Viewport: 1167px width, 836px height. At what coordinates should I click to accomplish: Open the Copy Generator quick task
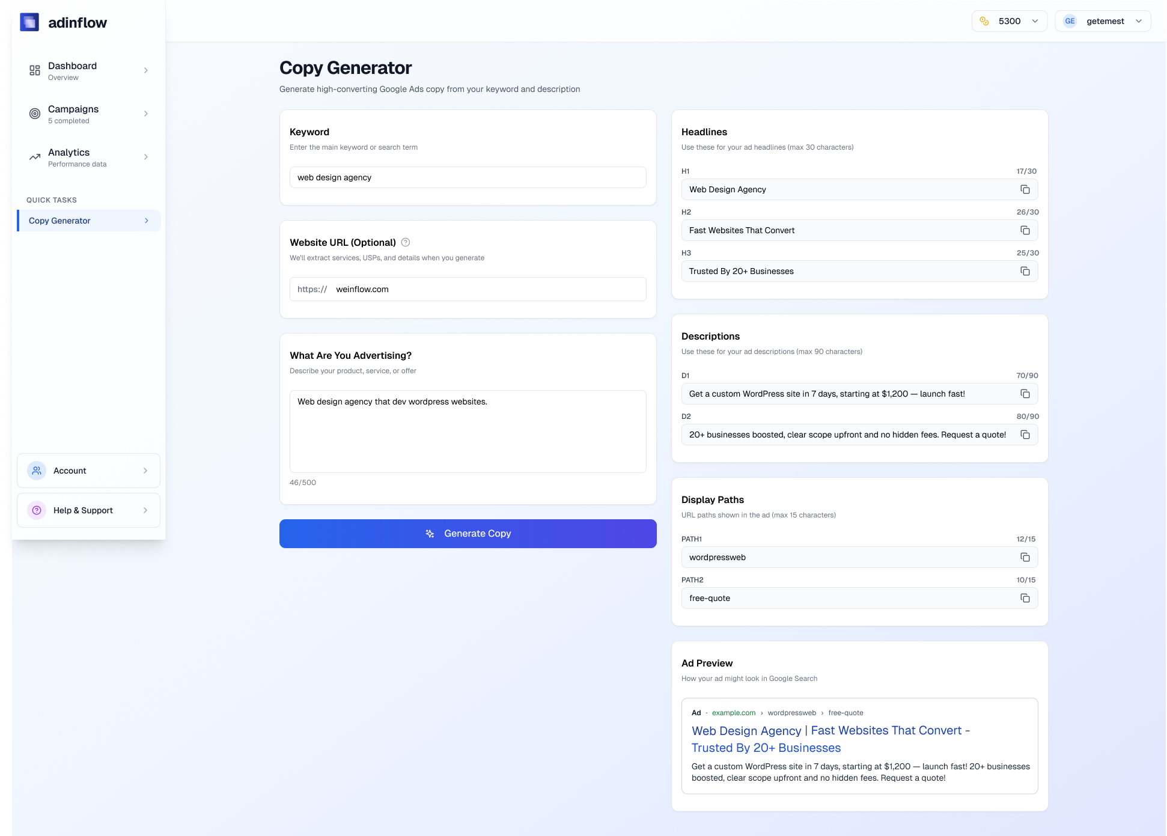[88, 221]
